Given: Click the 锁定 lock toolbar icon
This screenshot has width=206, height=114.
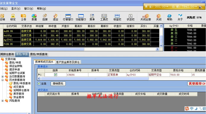Looking at the screenshot, I should (13, 17).
